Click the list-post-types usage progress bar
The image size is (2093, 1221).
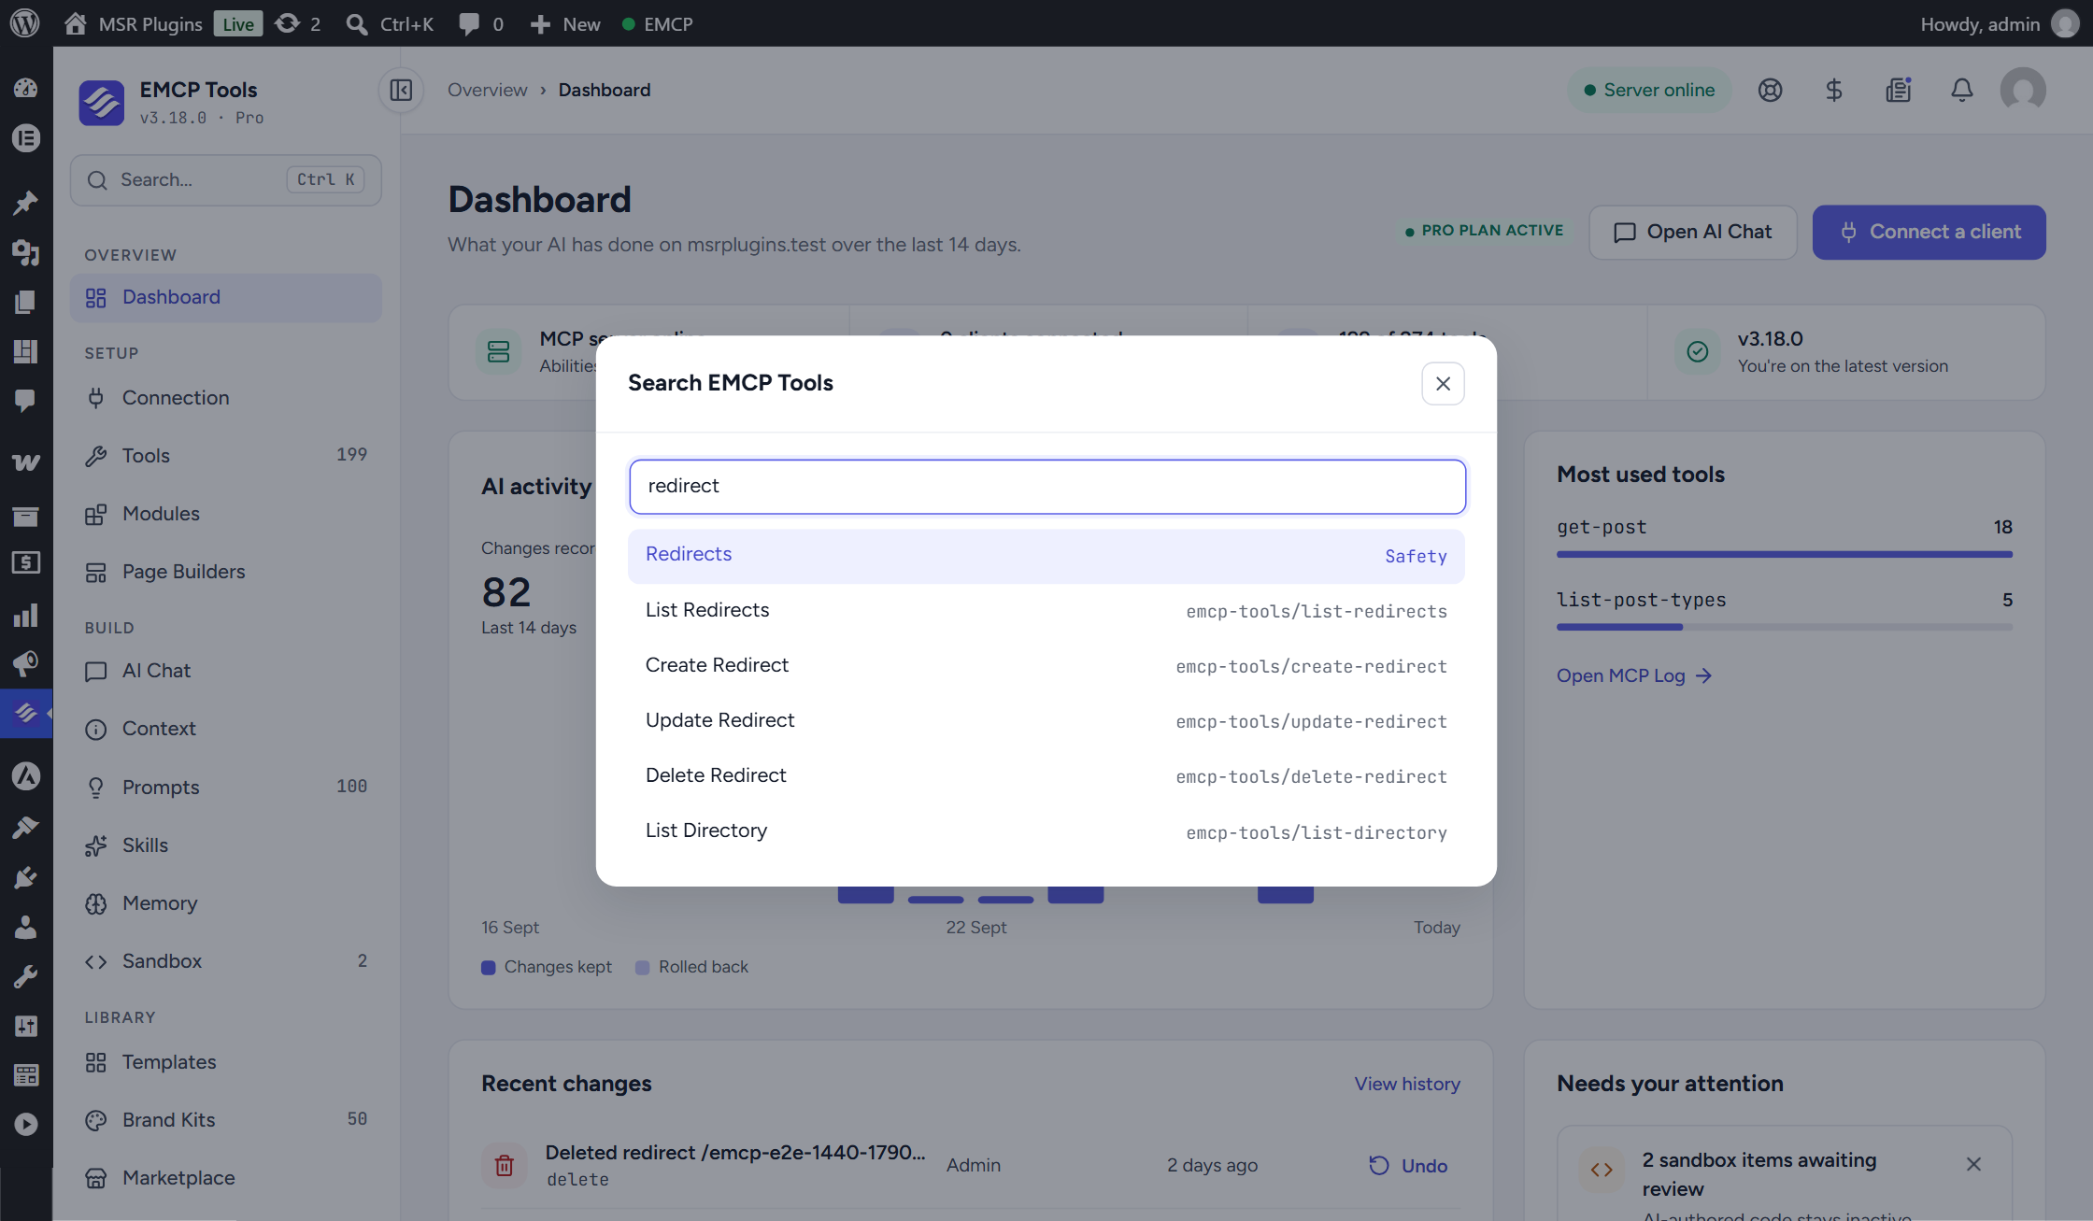tap(1784, 627)
